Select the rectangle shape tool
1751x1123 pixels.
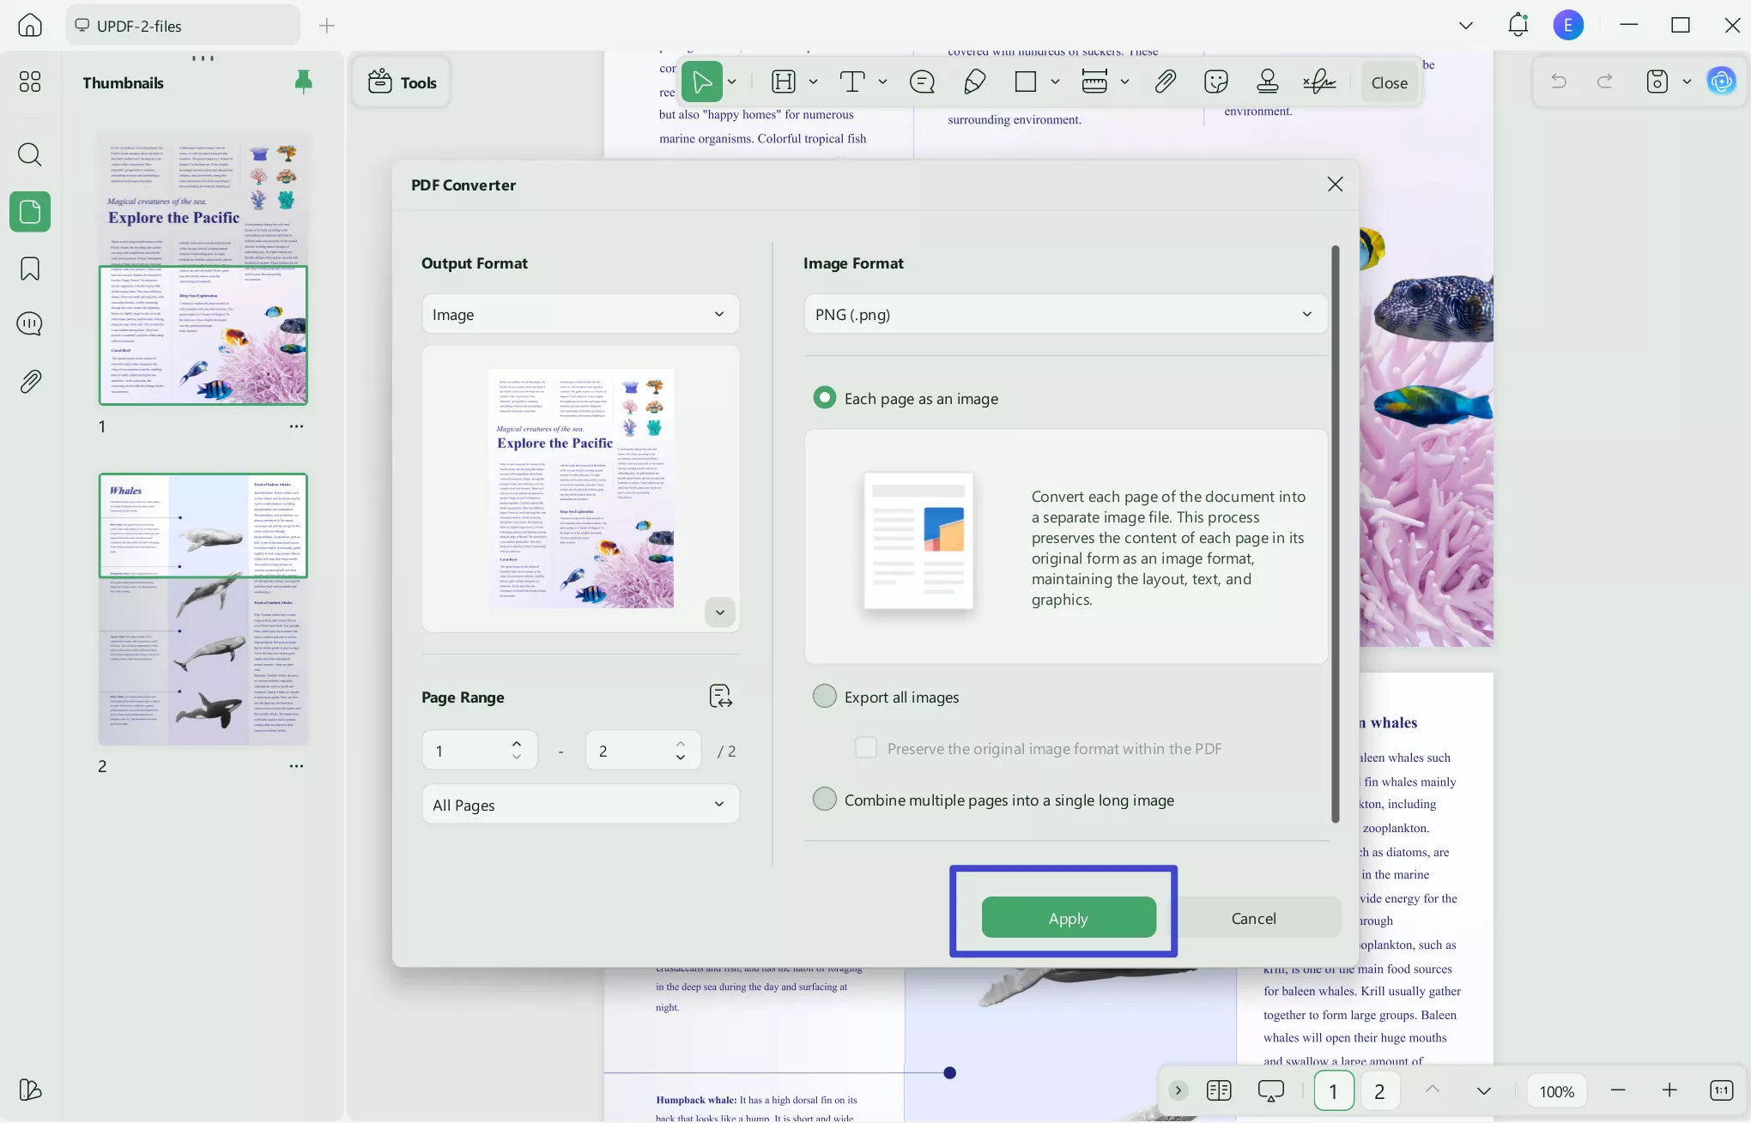coord(1027,81)
